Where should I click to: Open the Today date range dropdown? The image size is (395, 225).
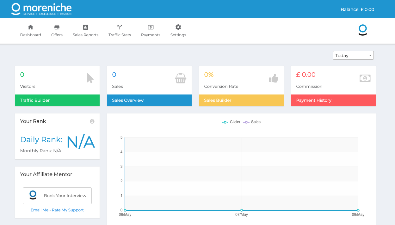(x=353, y=55)
